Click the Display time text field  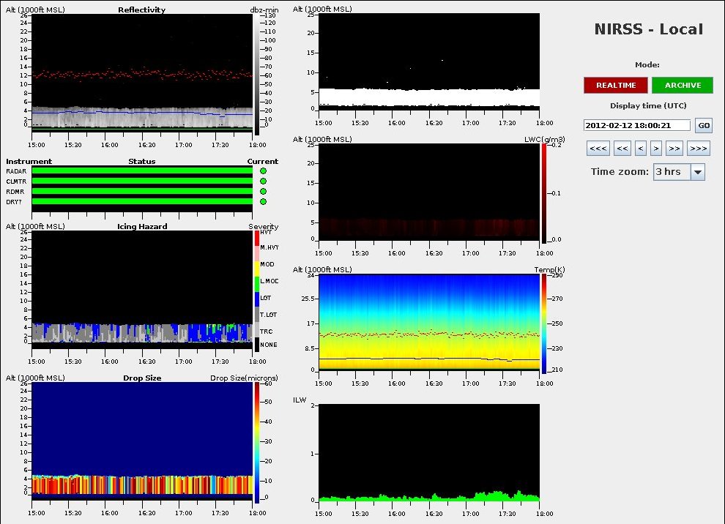[x=637, y=125]
